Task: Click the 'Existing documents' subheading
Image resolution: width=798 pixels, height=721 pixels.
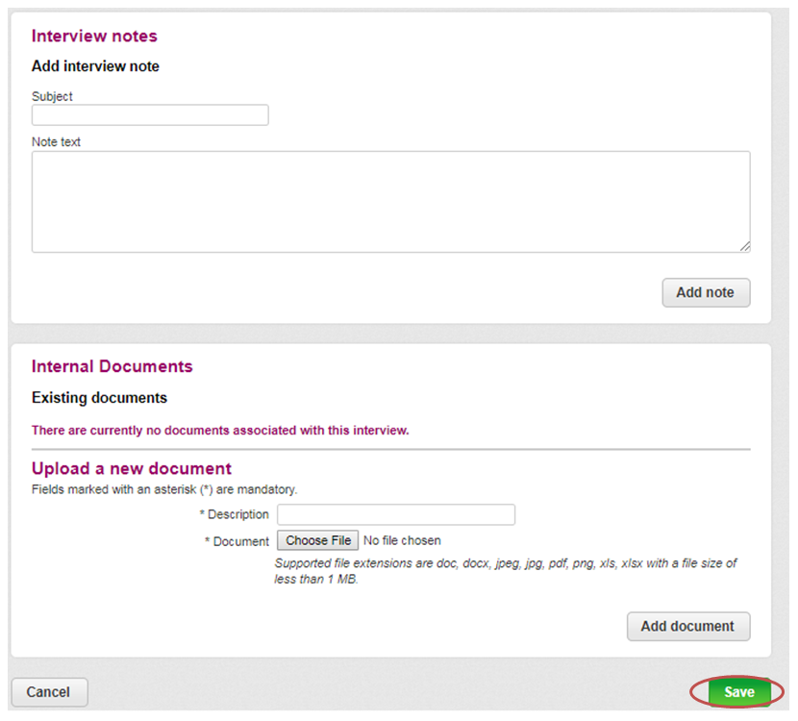Action: (x=99, y=397)
